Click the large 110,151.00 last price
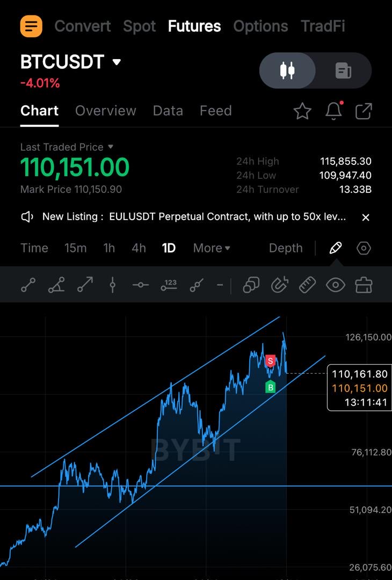The width and height of the screenshot is (392, 580). click(75, 167)
